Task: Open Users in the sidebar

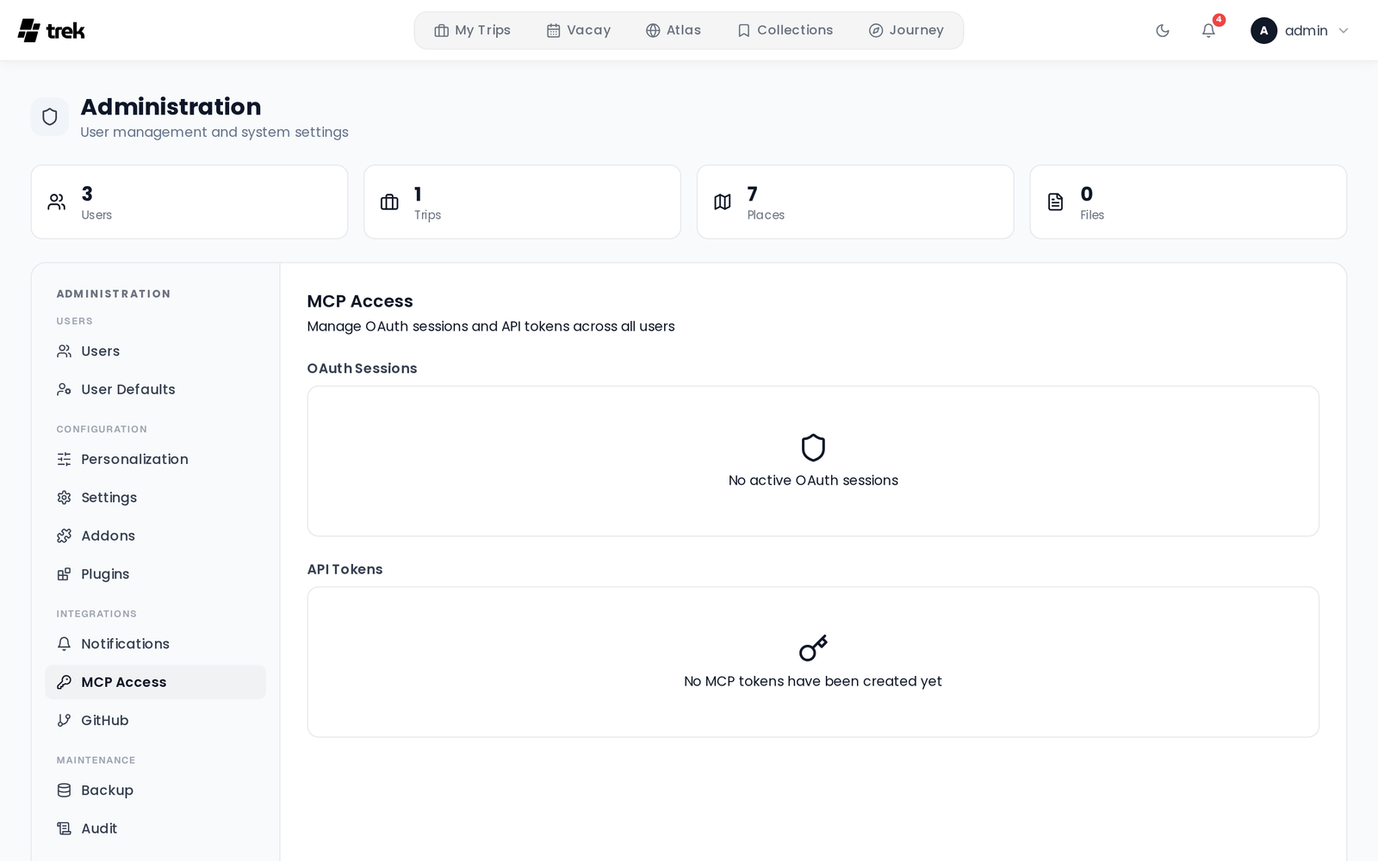Action: pos(155,351)
